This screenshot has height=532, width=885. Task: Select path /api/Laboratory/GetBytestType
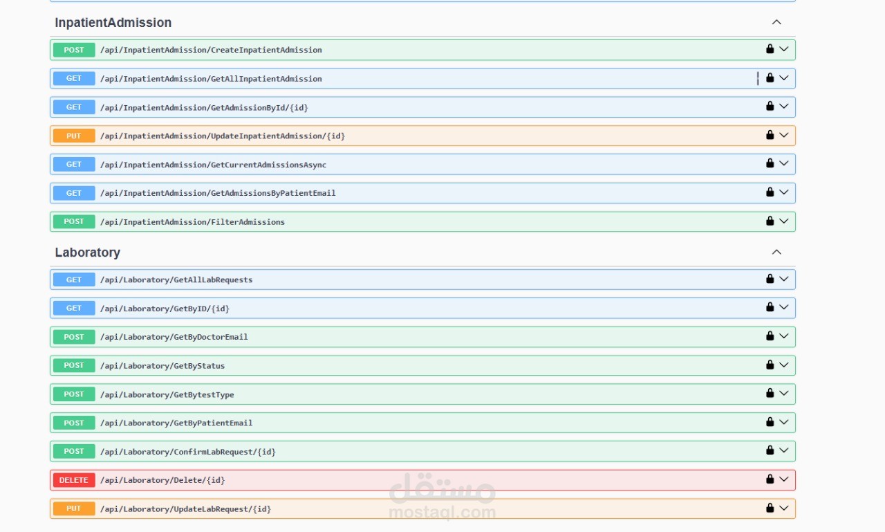click(167, 394)
